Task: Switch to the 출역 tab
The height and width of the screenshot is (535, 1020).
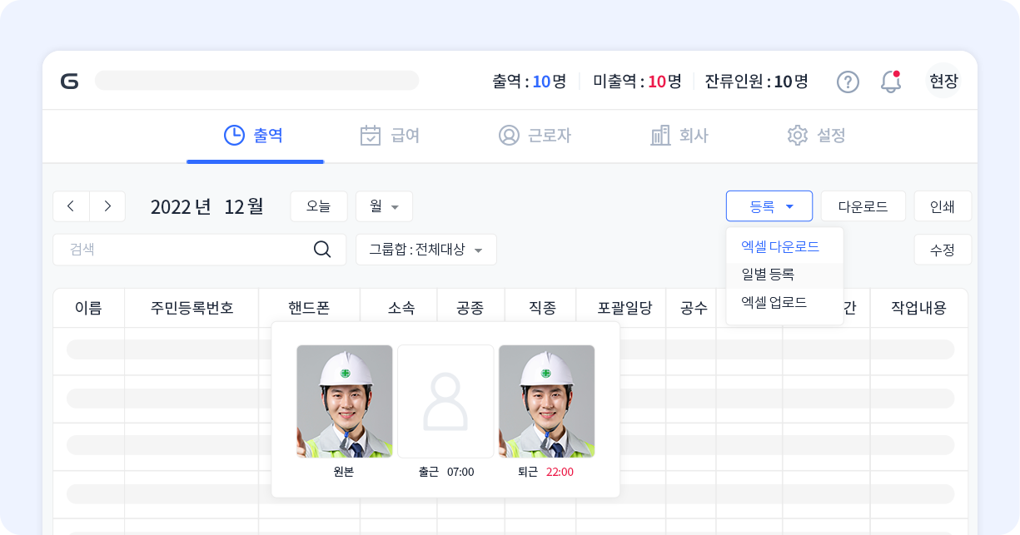Action: pyautogui.click(x=254, y=136)
